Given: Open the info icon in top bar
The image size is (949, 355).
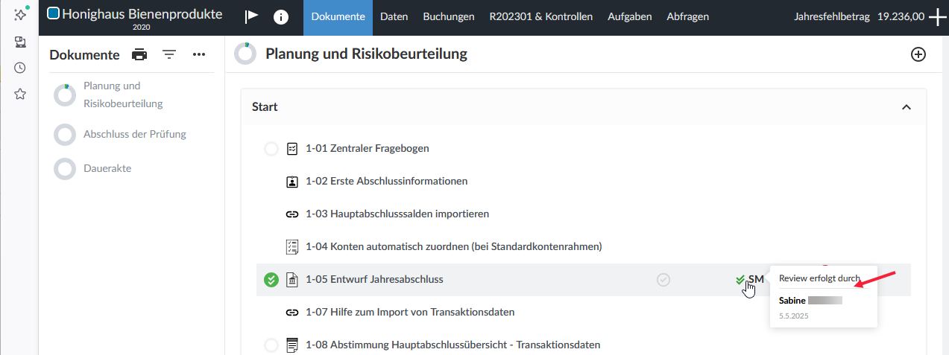Looking at the screenshot, I should click(x=281, y=17).
